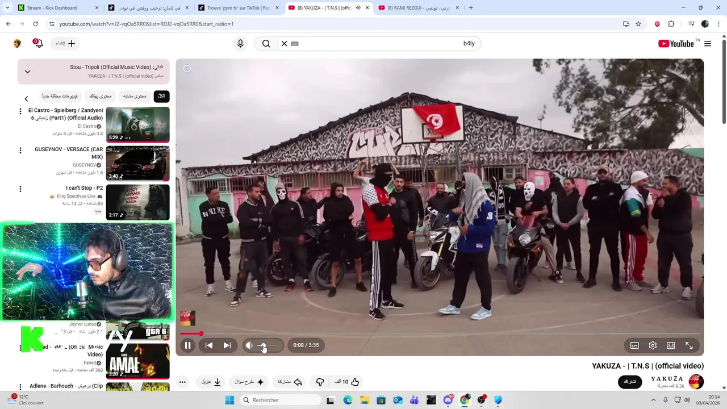Download the video (تنزيل)
The width and height of the screenshot is (727, 409).
click(211, 382)
